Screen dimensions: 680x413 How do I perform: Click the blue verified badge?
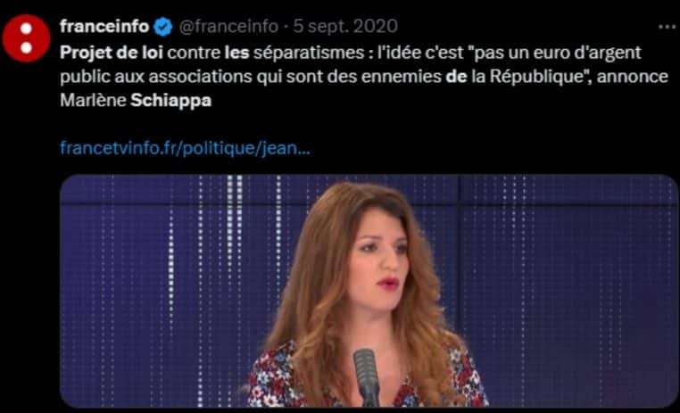[x=163, y=27]
